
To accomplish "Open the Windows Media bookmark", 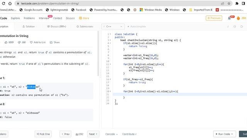I will click(x=151, y=10).
